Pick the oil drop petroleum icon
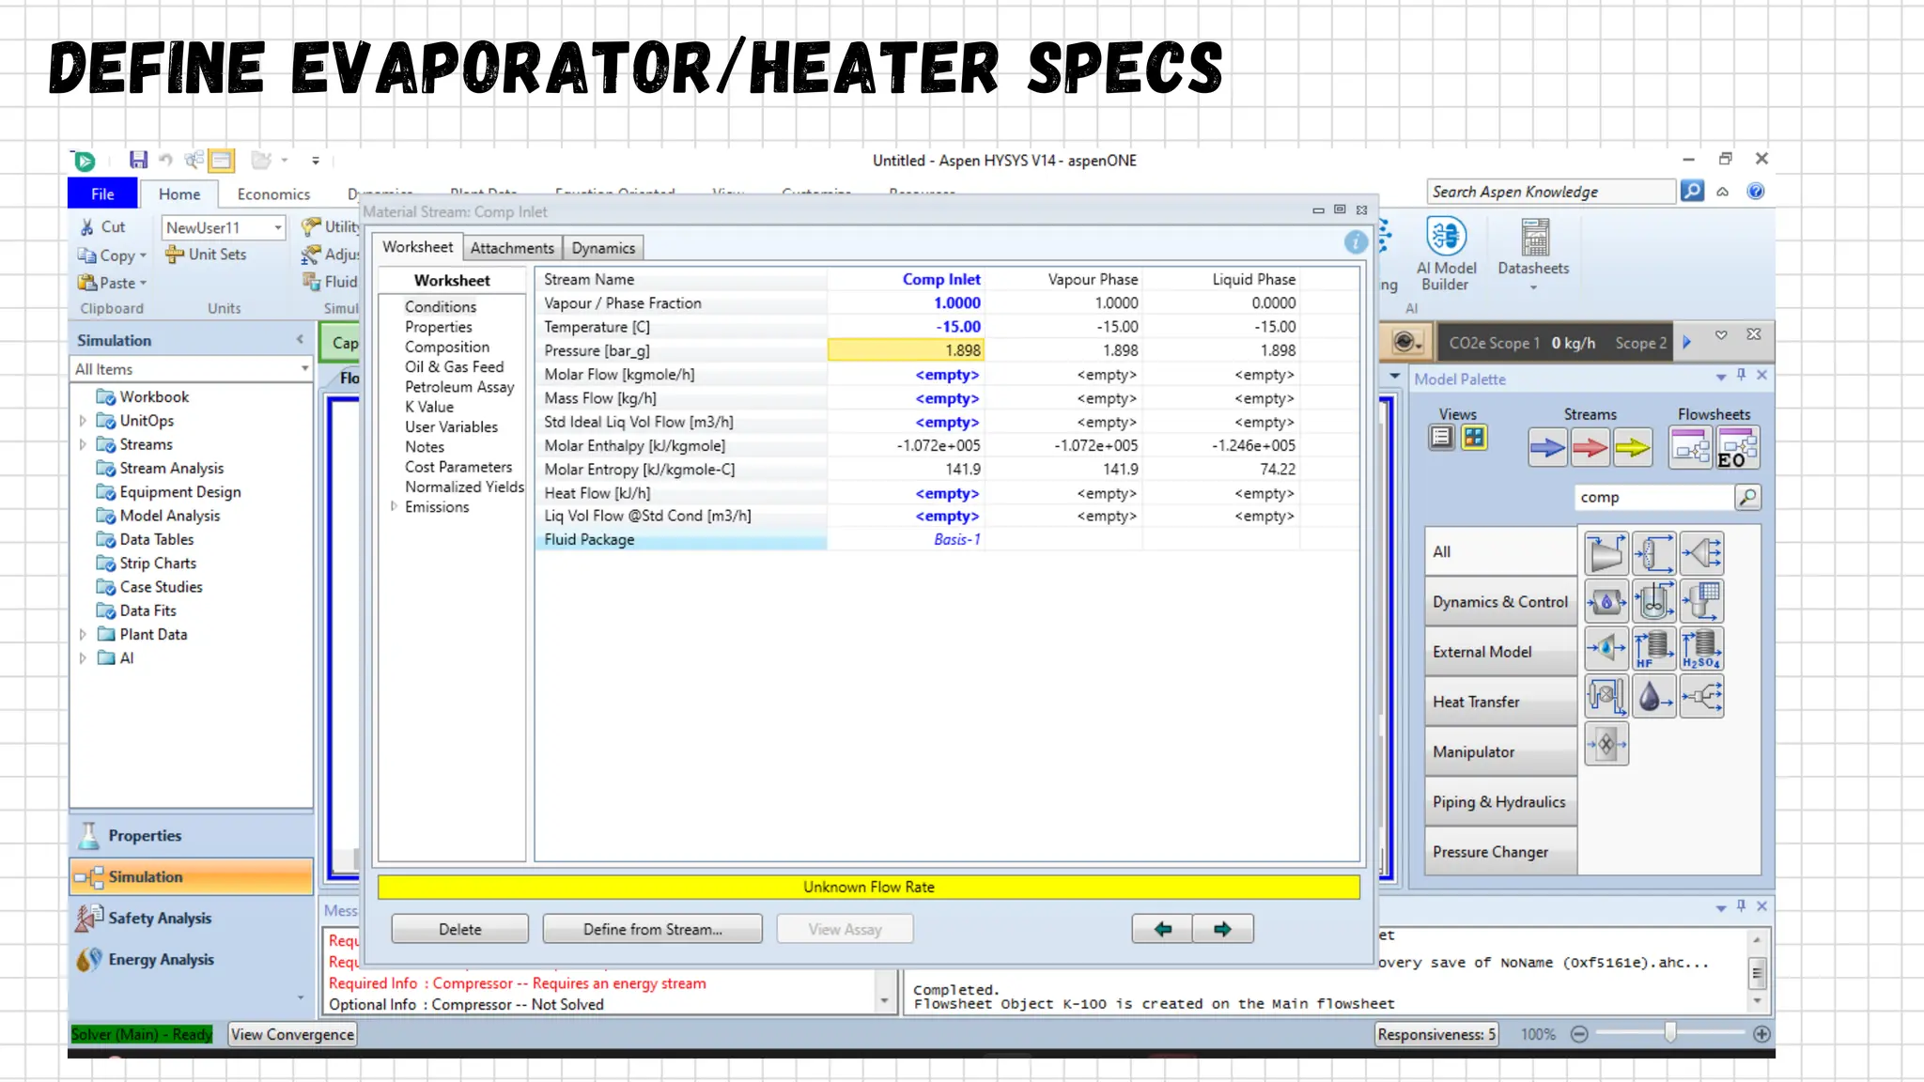 coord(1653,697)
